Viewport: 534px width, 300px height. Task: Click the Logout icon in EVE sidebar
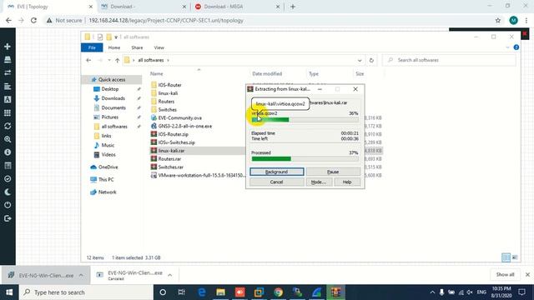click(x=8, y=218)
